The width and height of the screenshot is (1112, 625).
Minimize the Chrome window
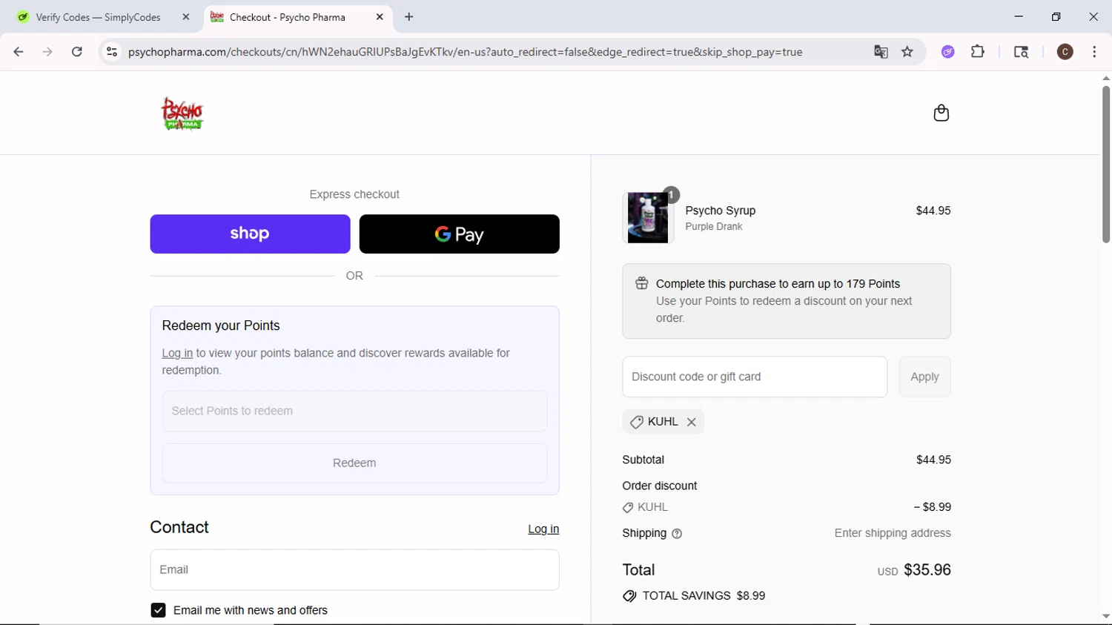click(x=1019, y=16)
